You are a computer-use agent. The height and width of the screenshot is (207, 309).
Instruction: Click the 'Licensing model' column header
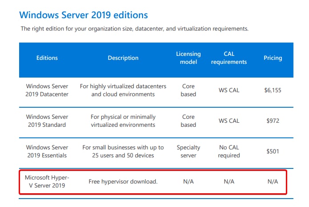coord(189,58)
